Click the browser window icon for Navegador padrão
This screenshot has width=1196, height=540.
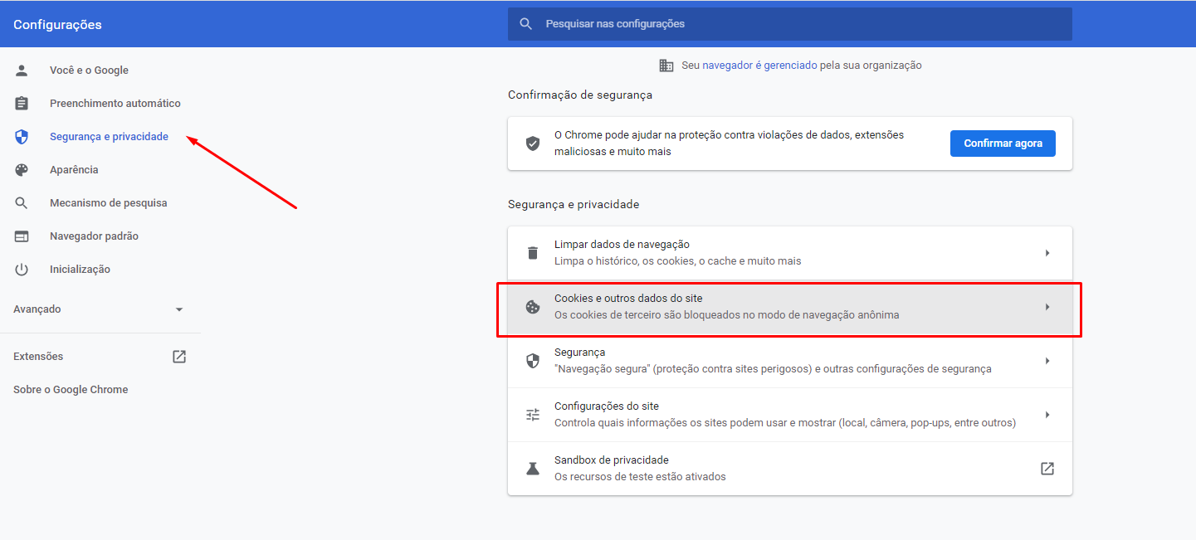pos(22,236)
